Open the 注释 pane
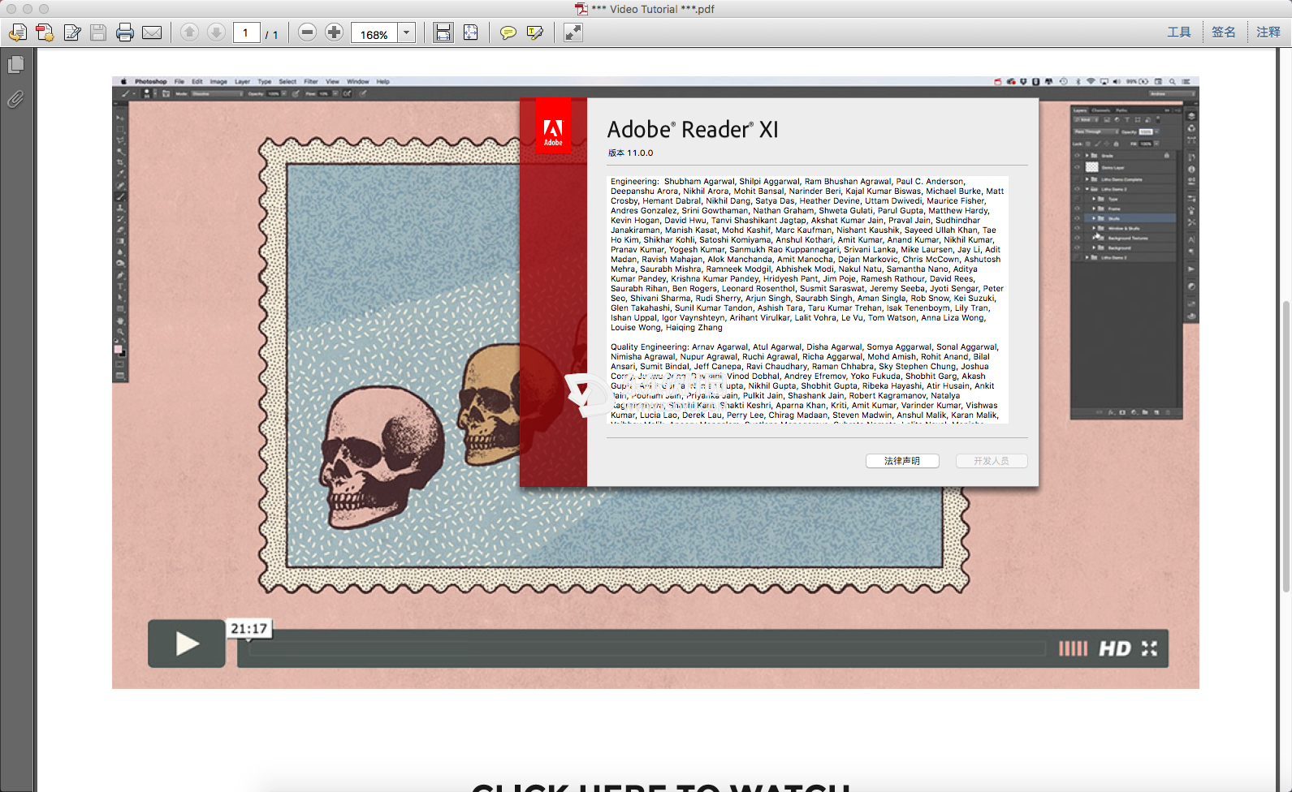This screenshot has width=1292, height=792. 1268,32
